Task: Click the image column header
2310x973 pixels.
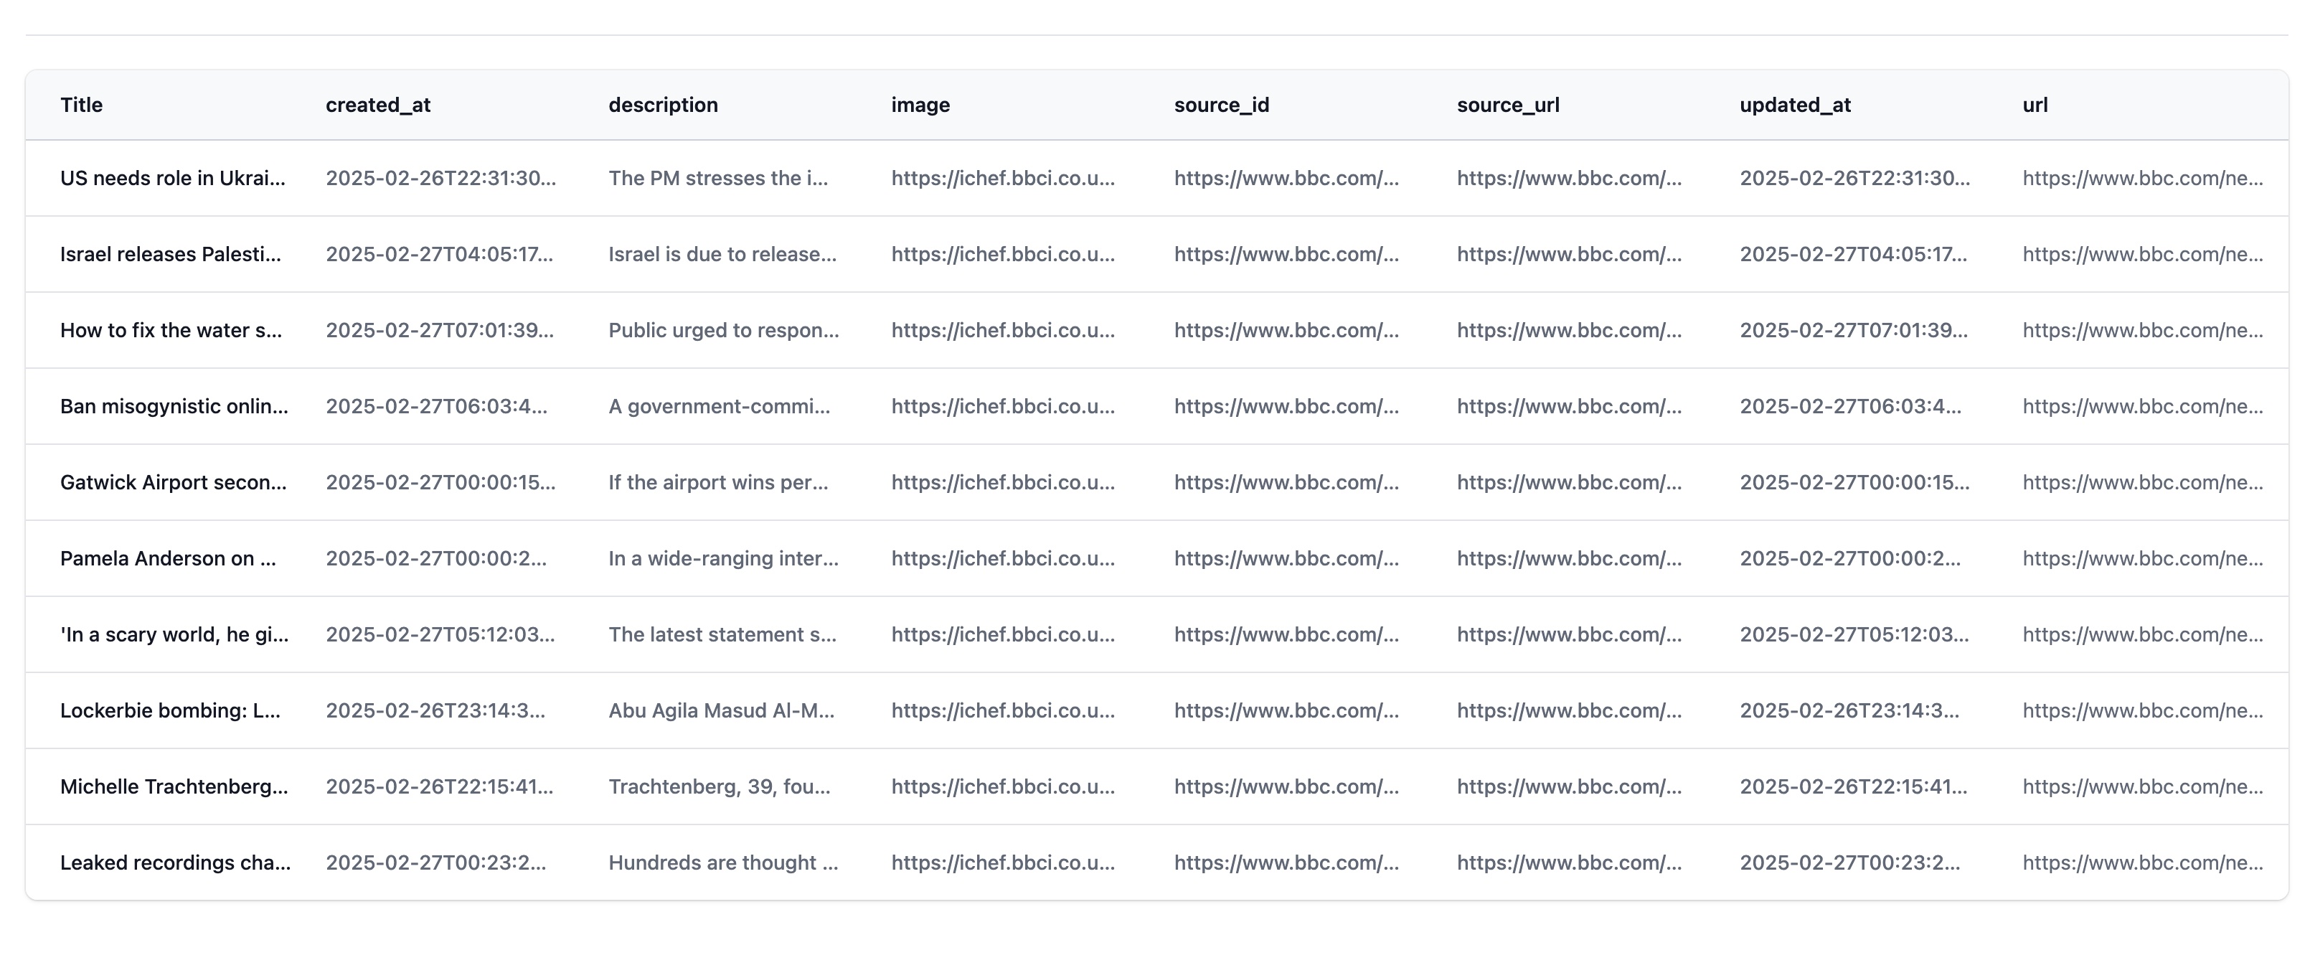Action: pos(920,105)
